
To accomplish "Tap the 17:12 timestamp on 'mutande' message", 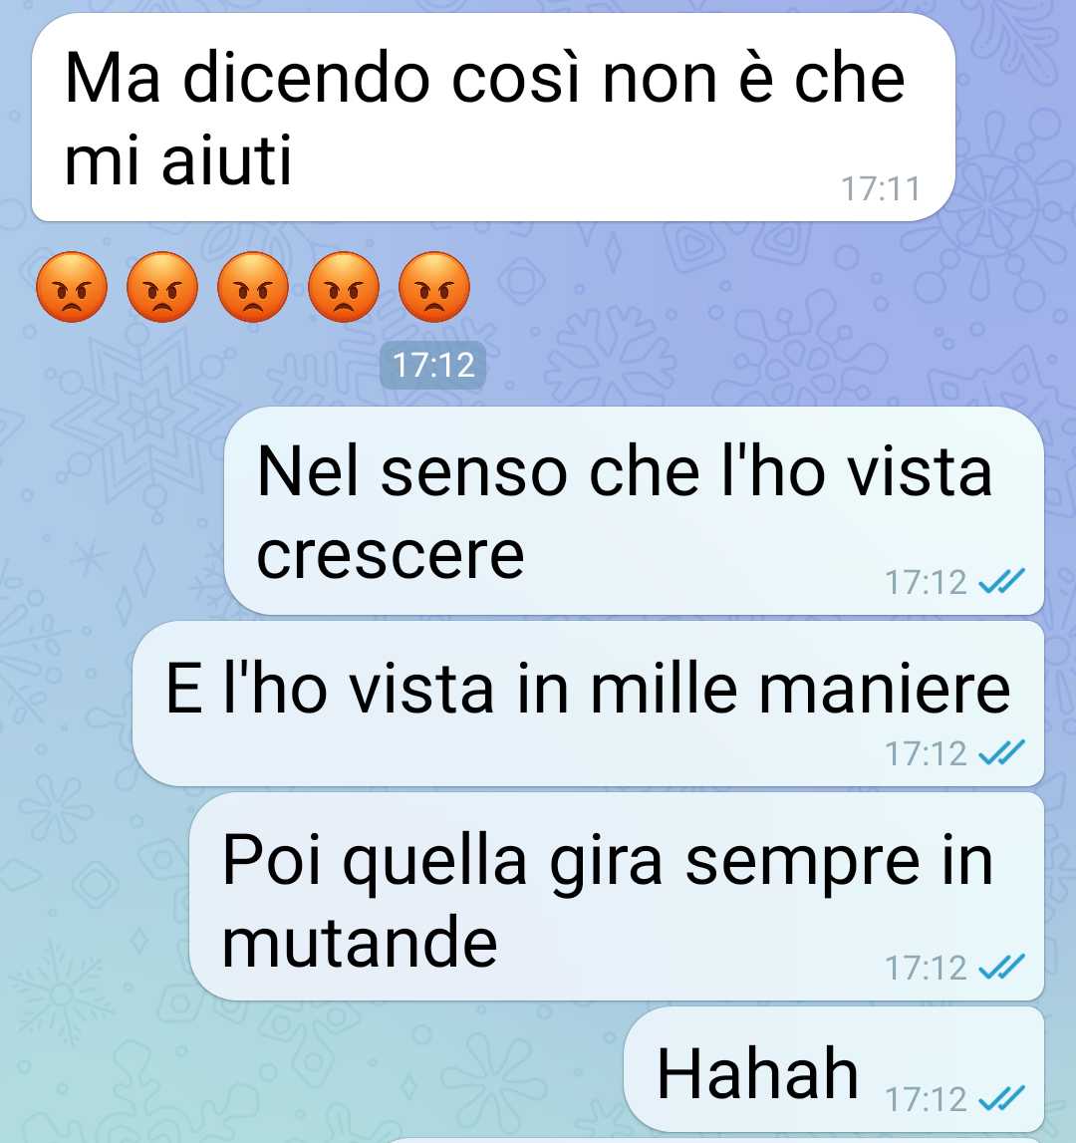I will (926, 968).
